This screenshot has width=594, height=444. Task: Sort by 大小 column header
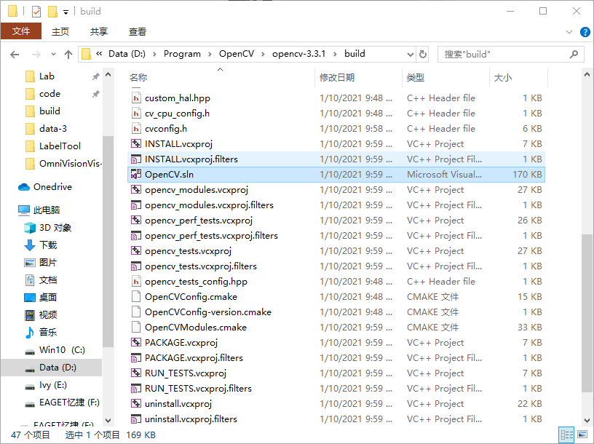(x=503, y=78)
